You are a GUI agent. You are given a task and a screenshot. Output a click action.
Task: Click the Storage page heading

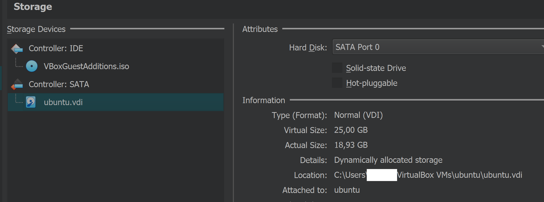click(33, 7)
